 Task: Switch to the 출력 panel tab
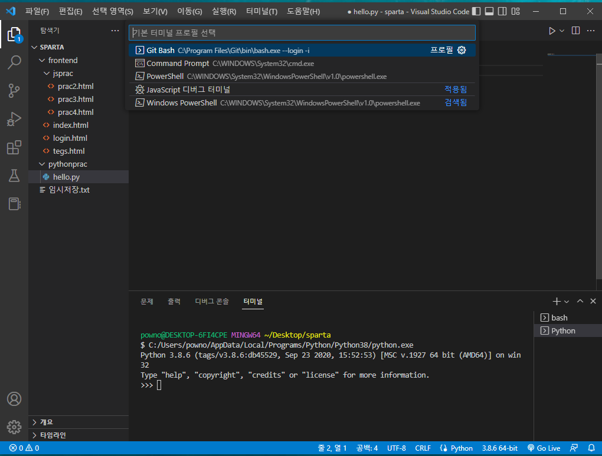[x=174, y=302]
